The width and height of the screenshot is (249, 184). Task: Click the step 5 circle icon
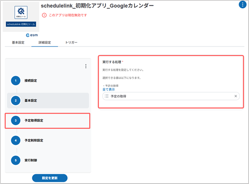click(15, 160)
